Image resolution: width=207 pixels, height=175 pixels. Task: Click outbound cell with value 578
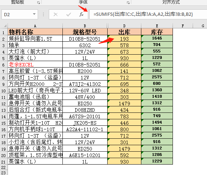pos(124,45)
